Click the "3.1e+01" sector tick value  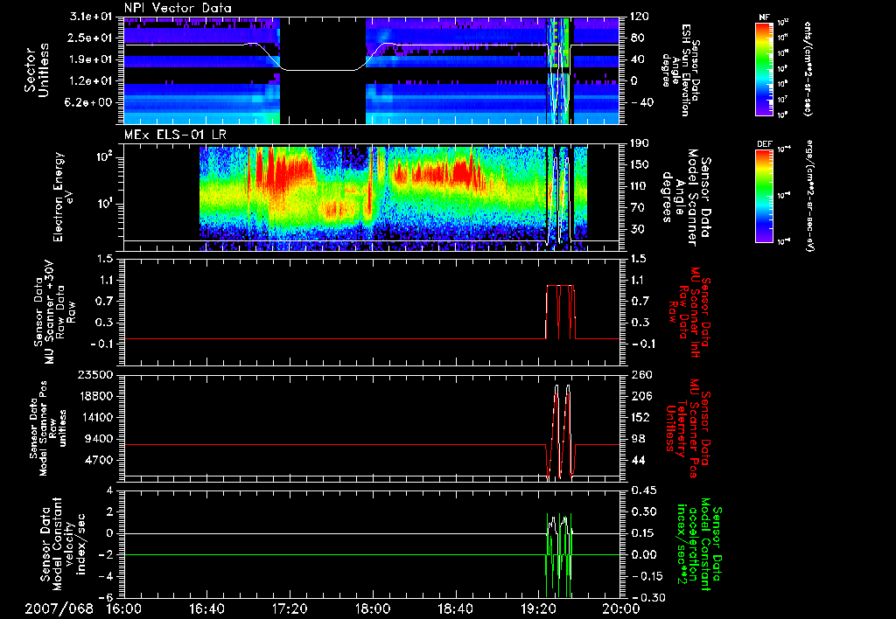(x=91, y=17)
